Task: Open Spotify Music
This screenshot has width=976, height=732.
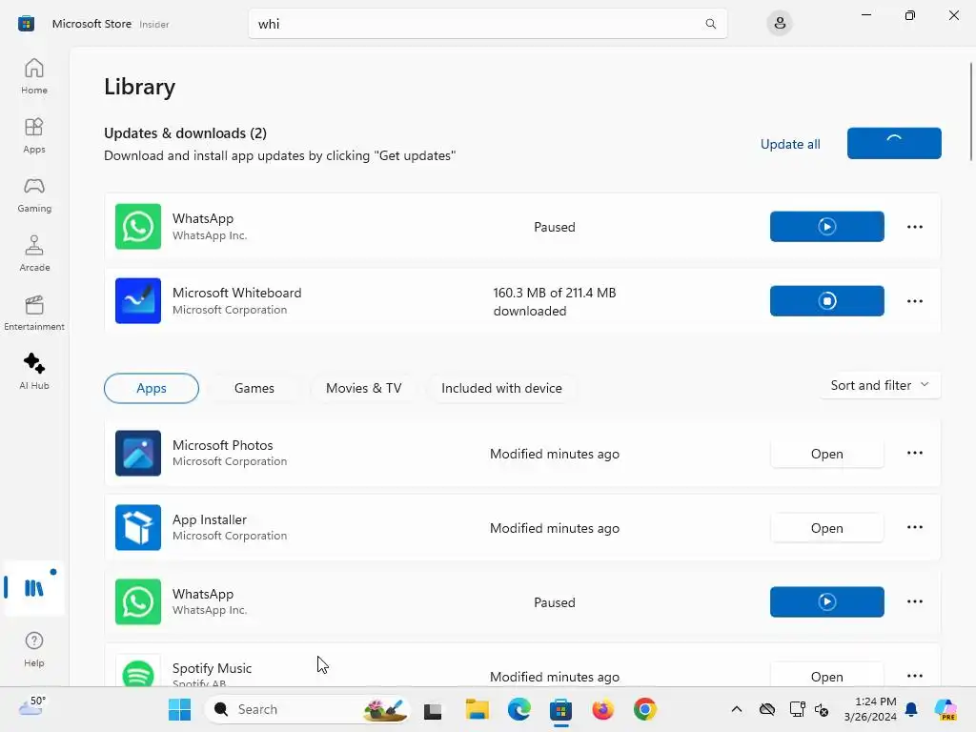Action: point(826,676)
